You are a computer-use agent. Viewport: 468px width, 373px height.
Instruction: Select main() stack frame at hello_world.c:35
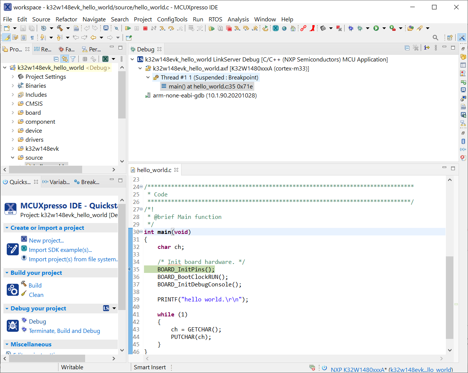coord(207,87)
